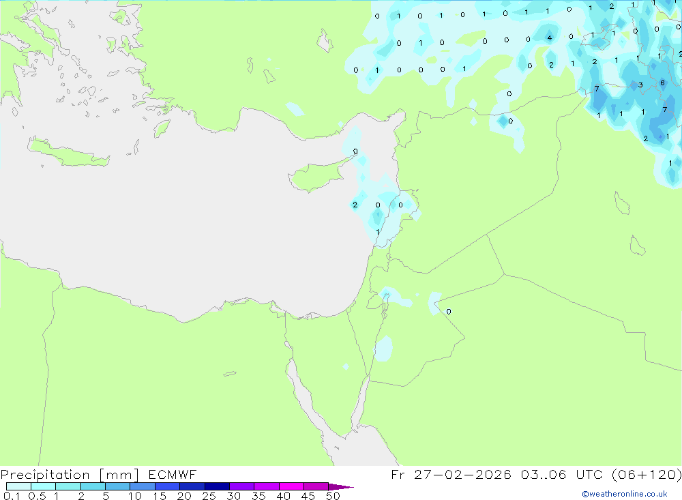
Task: Select the "10" legend scale label
Action: point(135,496)
